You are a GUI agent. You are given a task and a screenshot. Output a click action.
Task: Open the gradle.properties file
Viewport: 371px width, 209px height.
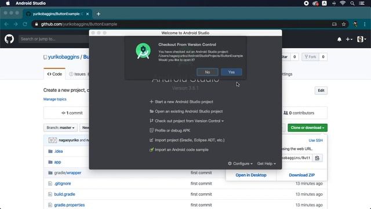tap(70, 205)
